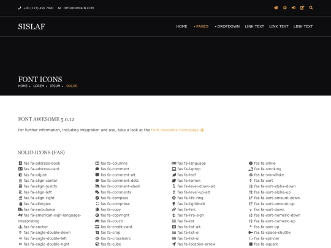
Task: Click the fa-link chain icon
Action: [x=173, y=209]
